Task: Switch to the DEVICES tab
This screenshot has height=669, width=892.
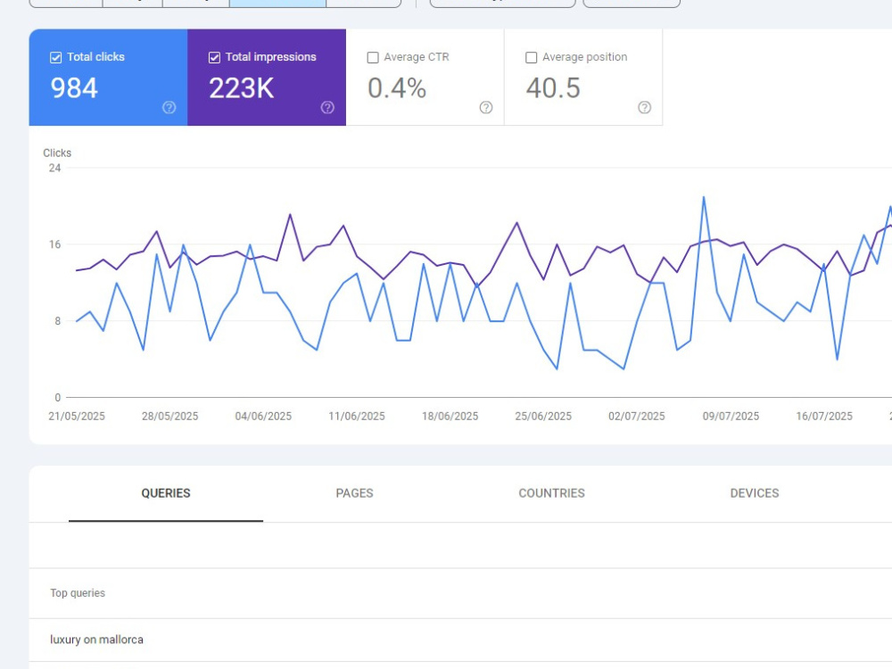Action: point(755,493)
